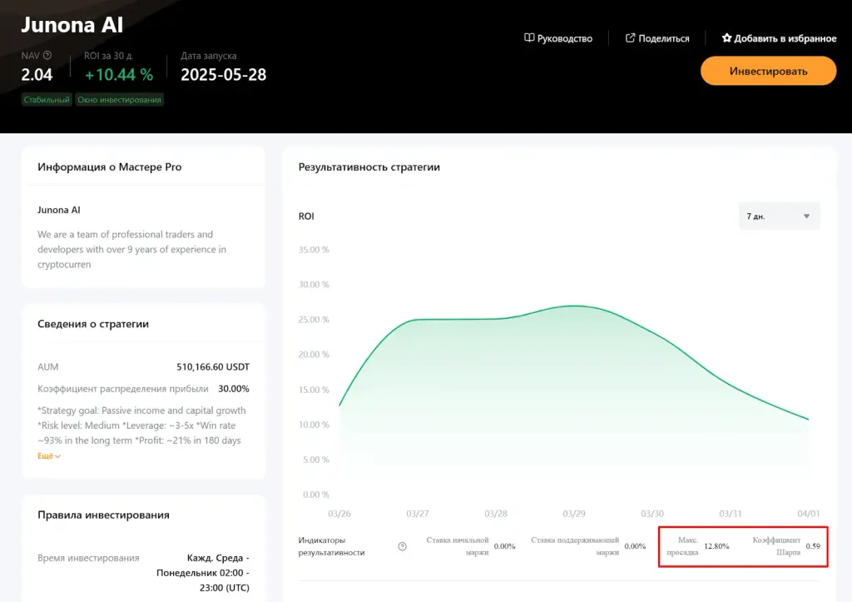Click the 03/29 date on chart axis

[574, 514]
